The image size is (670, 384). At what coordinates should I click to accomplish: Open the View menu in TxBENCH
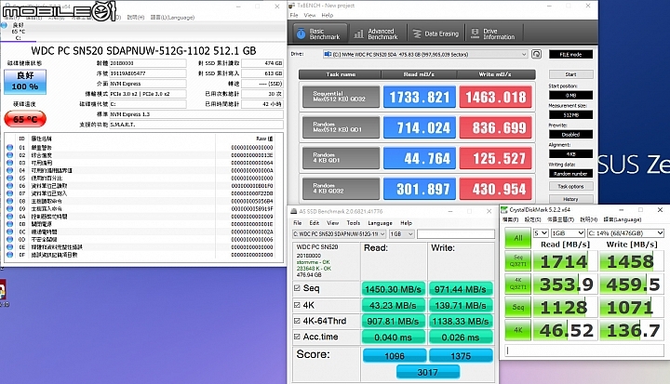310,15
